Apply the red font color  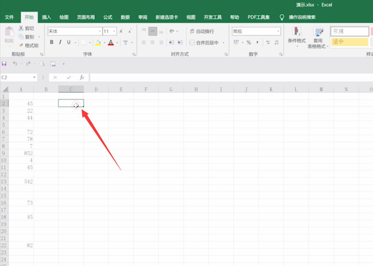point(111,42)
